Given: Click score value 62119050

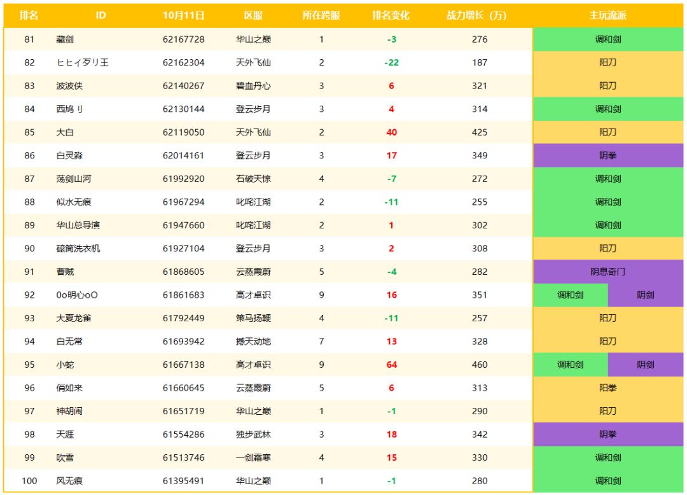Looking at the screenshot, I should (x=184, y=132).
